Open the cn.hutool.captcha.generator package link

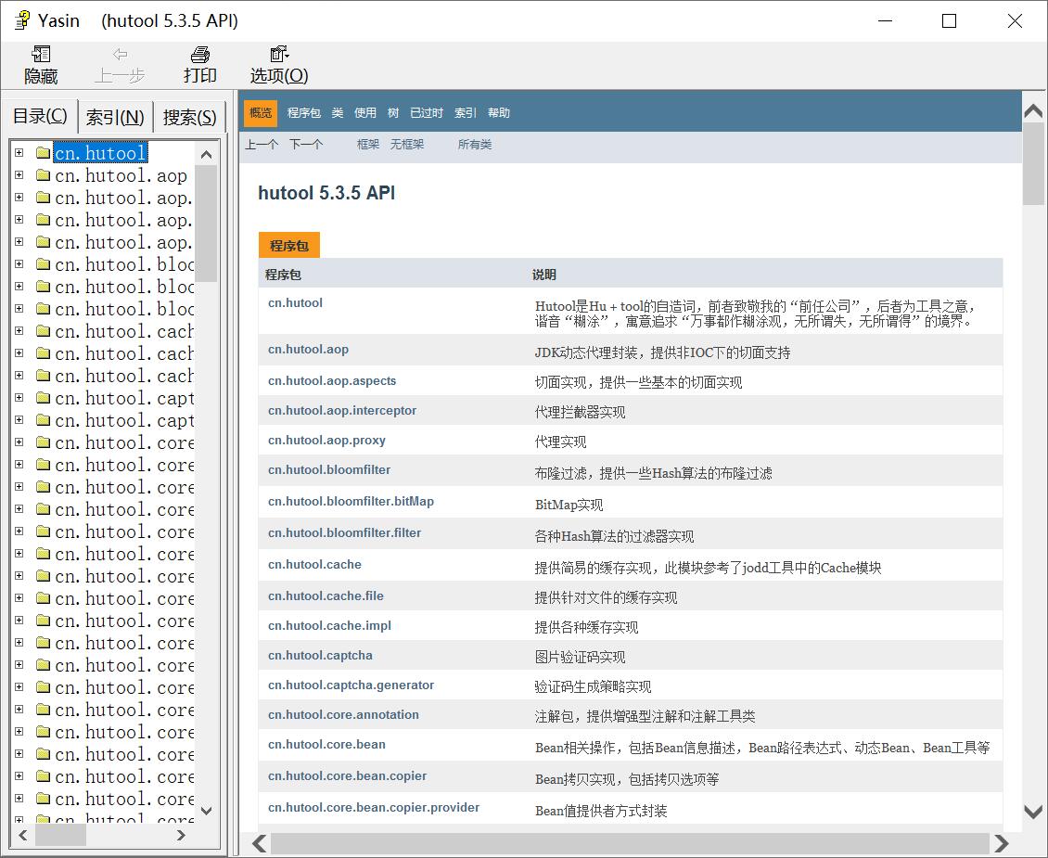[351, 685]
